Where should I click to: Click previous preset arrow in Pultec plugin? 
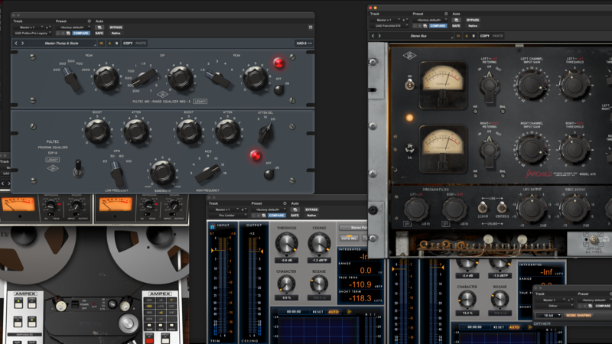[16, 44]
